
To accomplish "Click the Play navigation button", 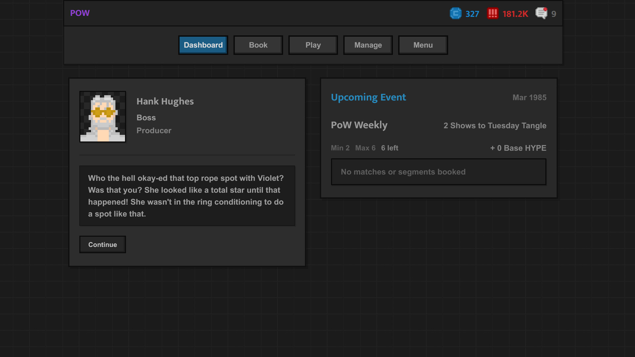I will click(313, 45).
